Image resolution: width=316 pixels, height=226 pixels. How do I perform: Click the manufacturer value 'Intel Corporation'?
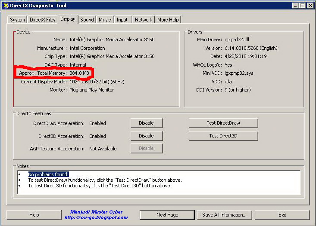click(87, 48)
